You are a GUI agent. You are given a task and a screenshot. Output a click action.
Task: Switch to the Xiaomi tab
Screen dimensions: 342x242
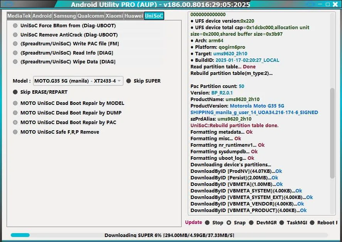(x=114, y=16)
